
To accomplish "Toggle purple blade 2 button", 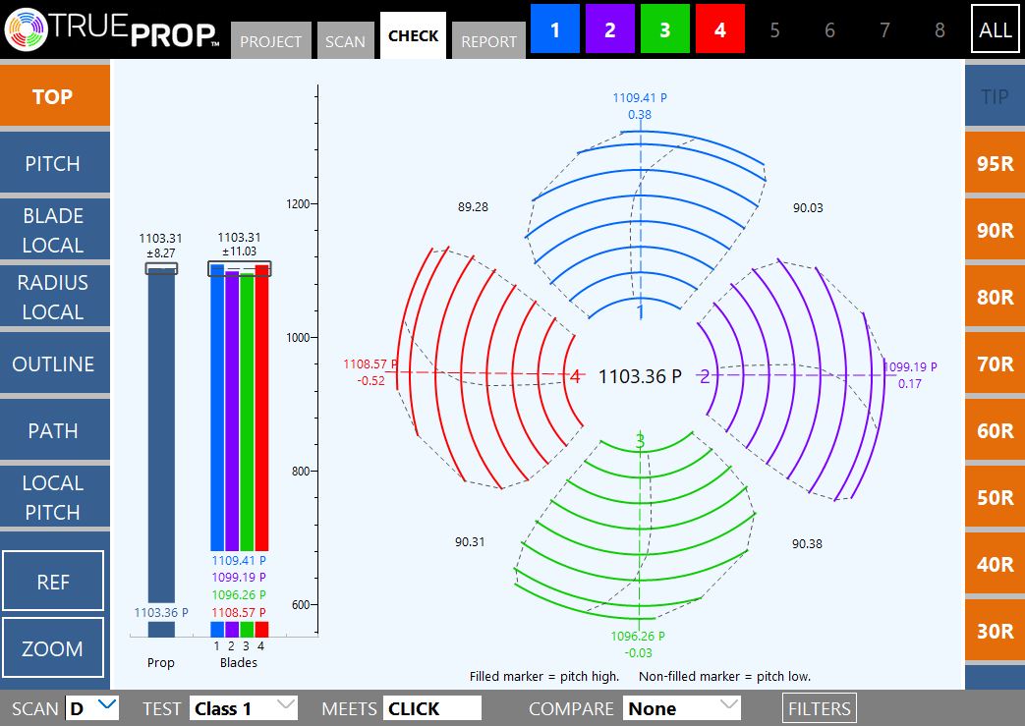I will click(610, 29).
